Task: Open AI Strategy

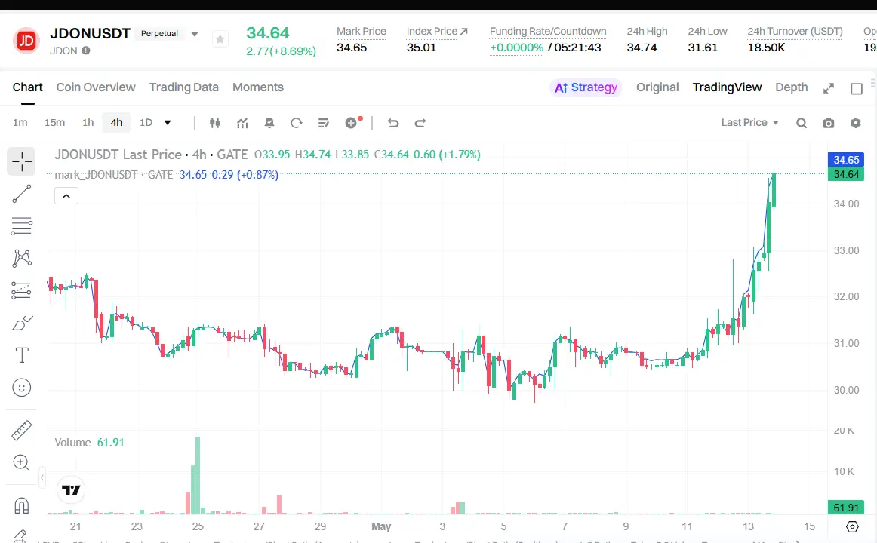Action: 586,87
